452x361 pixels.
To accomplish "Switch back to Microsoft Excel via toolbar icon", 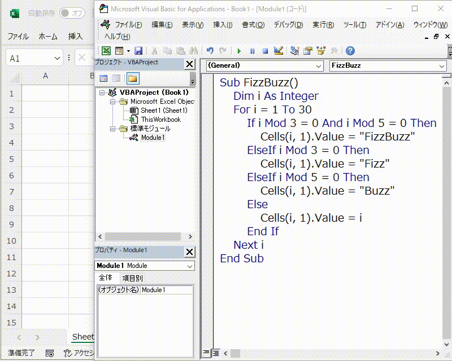I will [106, 51].
